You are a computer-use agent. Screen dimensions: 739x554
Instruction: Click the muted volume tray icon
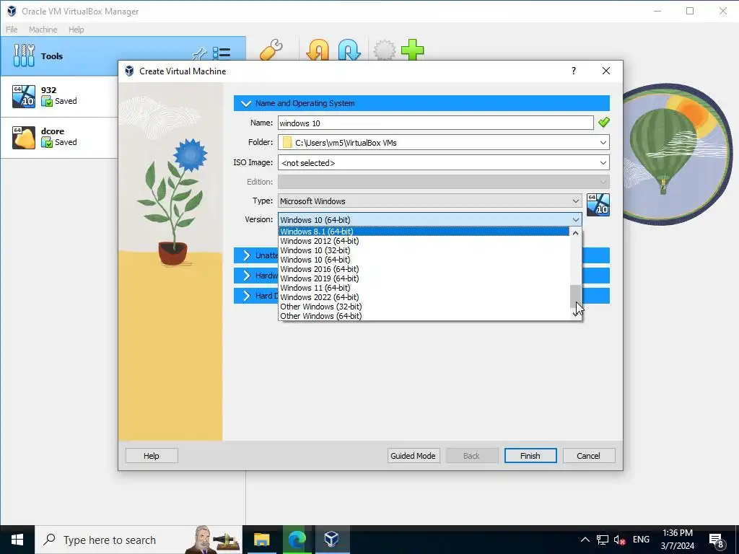click(620, 540)
